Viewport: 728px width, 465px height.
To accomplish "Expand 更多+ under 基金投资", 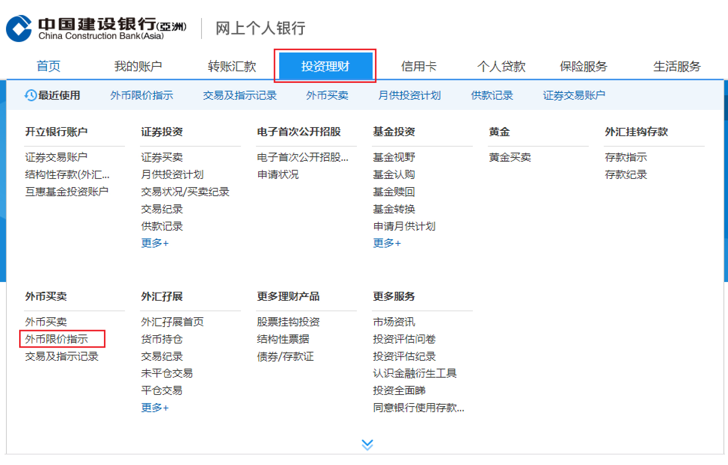I will tap(387, 243).
